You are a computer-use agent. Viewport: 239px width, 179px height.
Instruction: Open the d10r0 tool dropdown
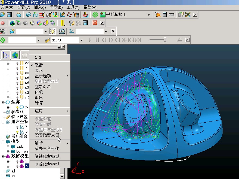pos(81,40)
